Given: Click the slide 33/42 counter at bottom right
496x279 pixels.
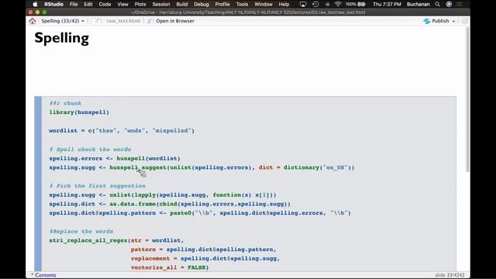Looking at the screenshot, I should pos(449,275).
